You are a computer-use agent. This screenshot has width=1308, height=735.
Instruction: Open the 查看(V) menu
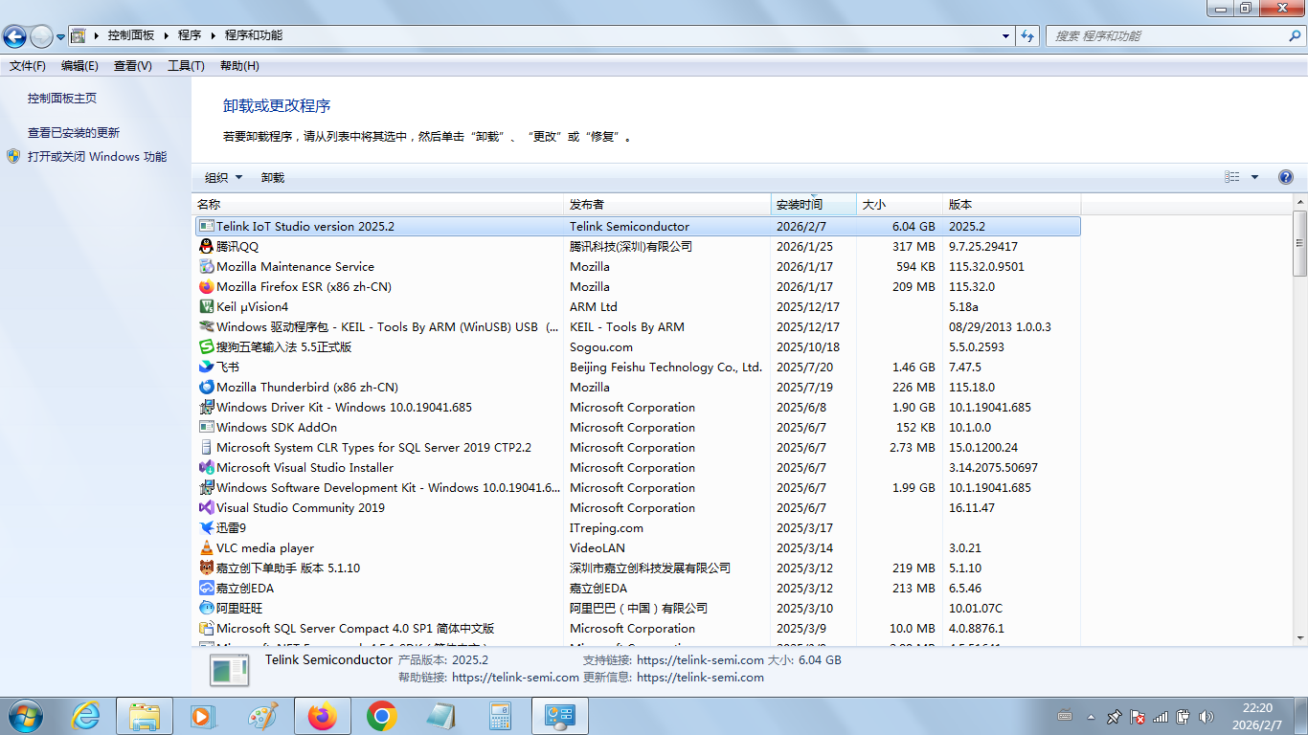click(132, 66)
